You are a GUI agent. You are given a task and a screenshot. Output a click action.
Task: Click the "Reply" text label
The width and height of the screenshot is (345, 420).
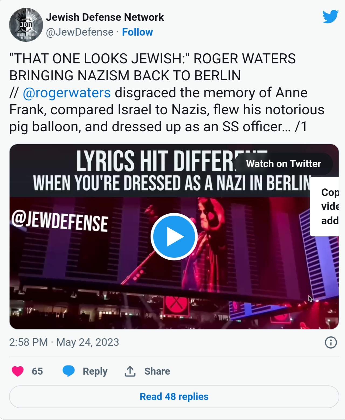pos(95,371)
